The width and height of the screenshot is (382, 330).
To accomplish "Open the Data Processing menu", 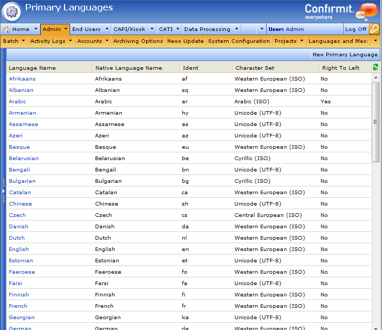I will [207, 29].
